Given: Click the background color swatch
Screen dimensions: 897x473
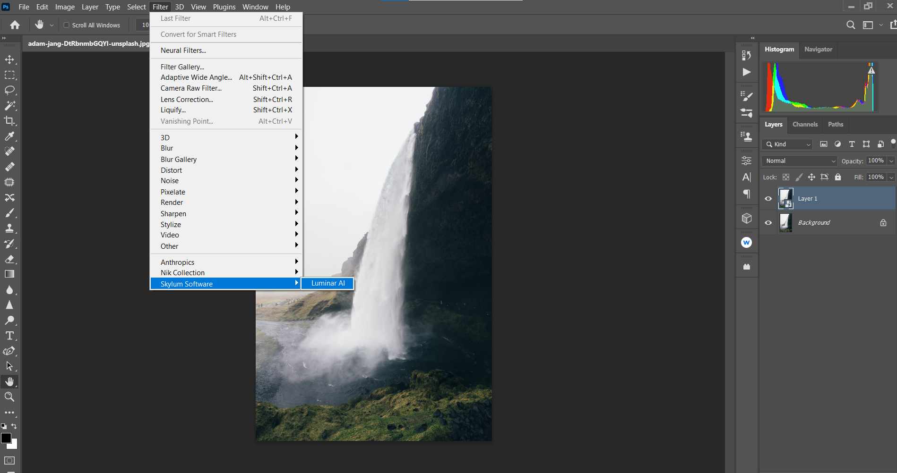Looking at the screenshot, I should pos(14,445).
